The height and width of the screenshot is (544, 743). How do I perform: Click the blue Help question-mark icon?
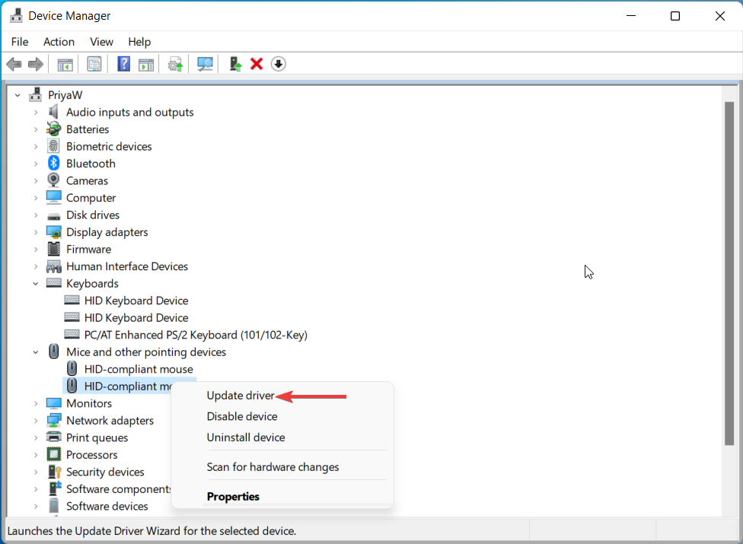(x=123, y=64)
